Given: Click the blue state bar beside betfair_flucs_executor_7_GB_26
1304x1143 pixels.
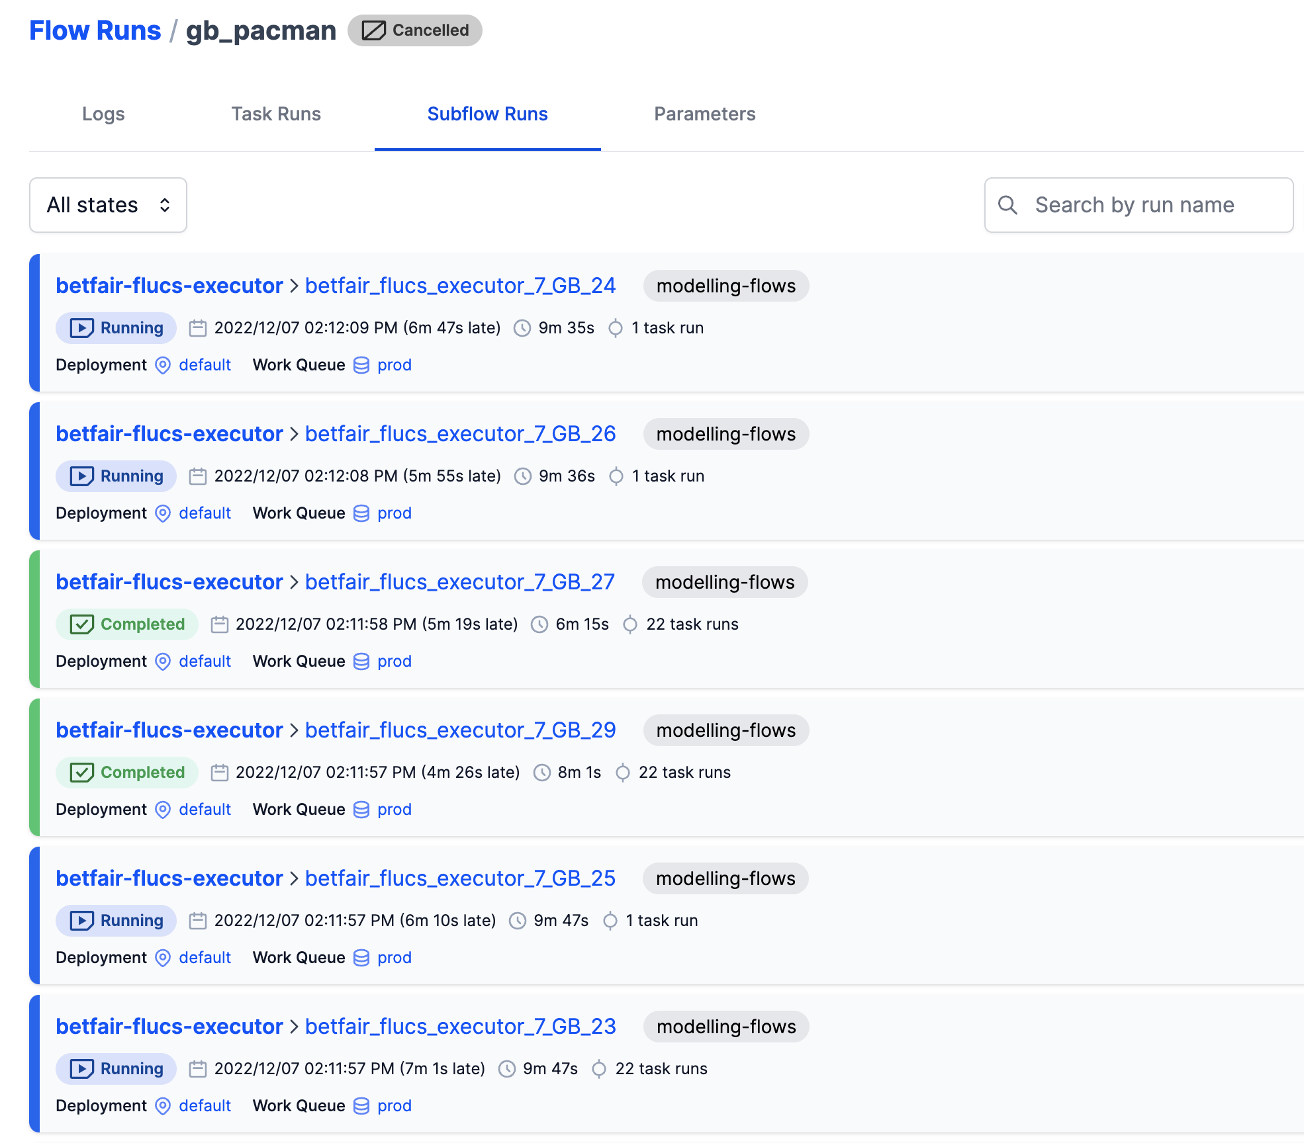Looking at the screenshot, I should pos(34,471).
